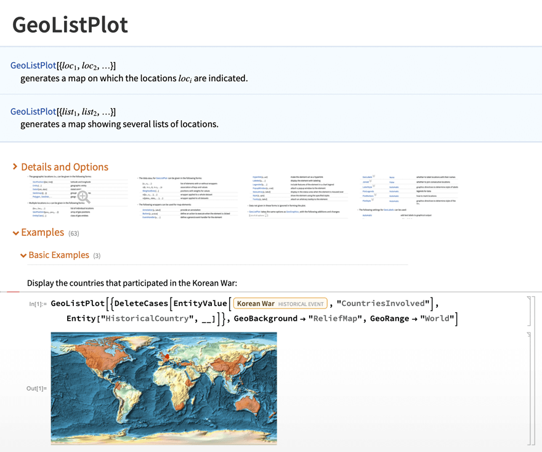Select the In[1] input cell bracket

point(530,311)
